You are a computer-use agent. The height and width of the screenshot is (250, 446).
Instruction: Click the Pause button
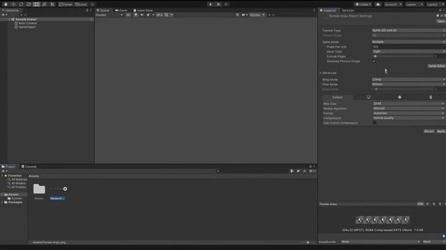tap(218, 4)
